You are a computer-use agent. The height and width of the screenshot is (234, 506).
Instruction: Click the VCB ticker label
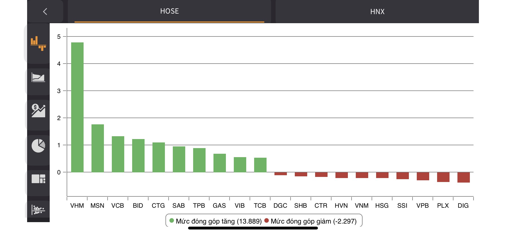[118, 205]
